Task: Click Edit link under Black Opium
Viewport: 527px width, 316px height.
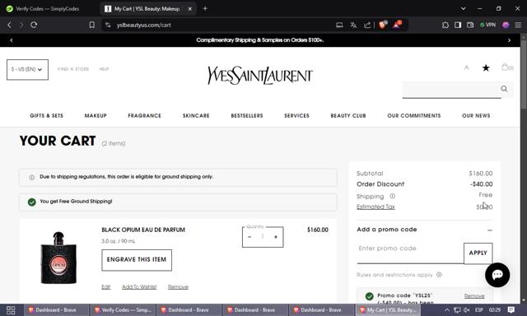Action: pyautogui.click(x=106, y=286)
